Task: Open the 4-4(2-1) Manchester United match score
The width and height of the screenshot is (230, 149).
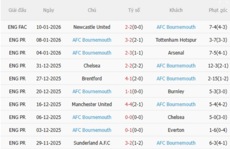Action: click(133, 104)
